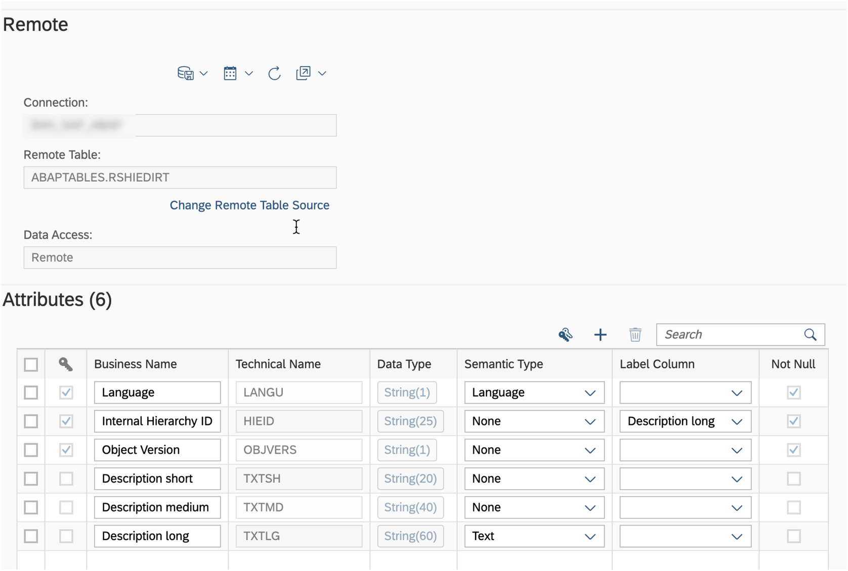Open Semantic Type dropdown for Object Version
The height and width of the screenshot is (571, 848).
589,450
